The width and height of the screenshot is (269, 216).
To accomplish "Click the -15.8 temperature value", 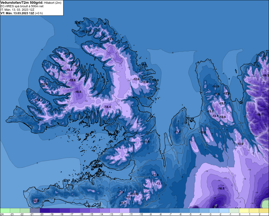I will point(72,80).
